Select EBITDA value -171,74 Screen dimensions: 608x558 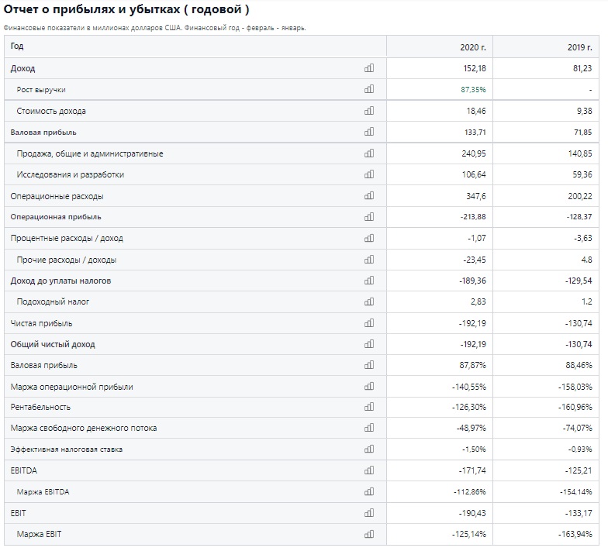[472, 470]
